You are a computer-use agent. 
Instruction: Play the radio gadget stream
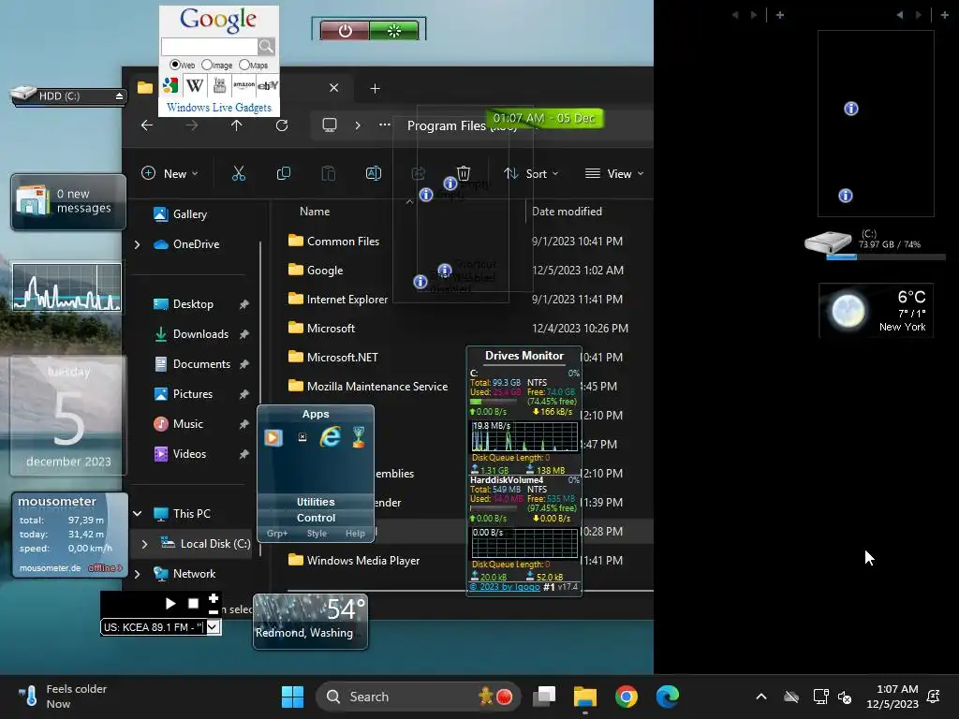pyautogui.click(x=170, y=604)
